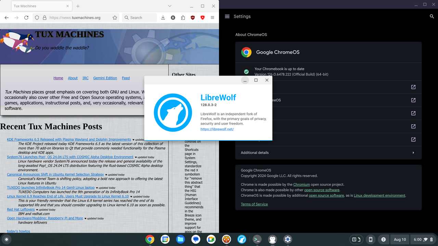The height and width of the screenshot is (246, 438).
Task: Open the KDE Frameworks 6.5 Released post
Action: pyautogui.click(x=69, y=139)
